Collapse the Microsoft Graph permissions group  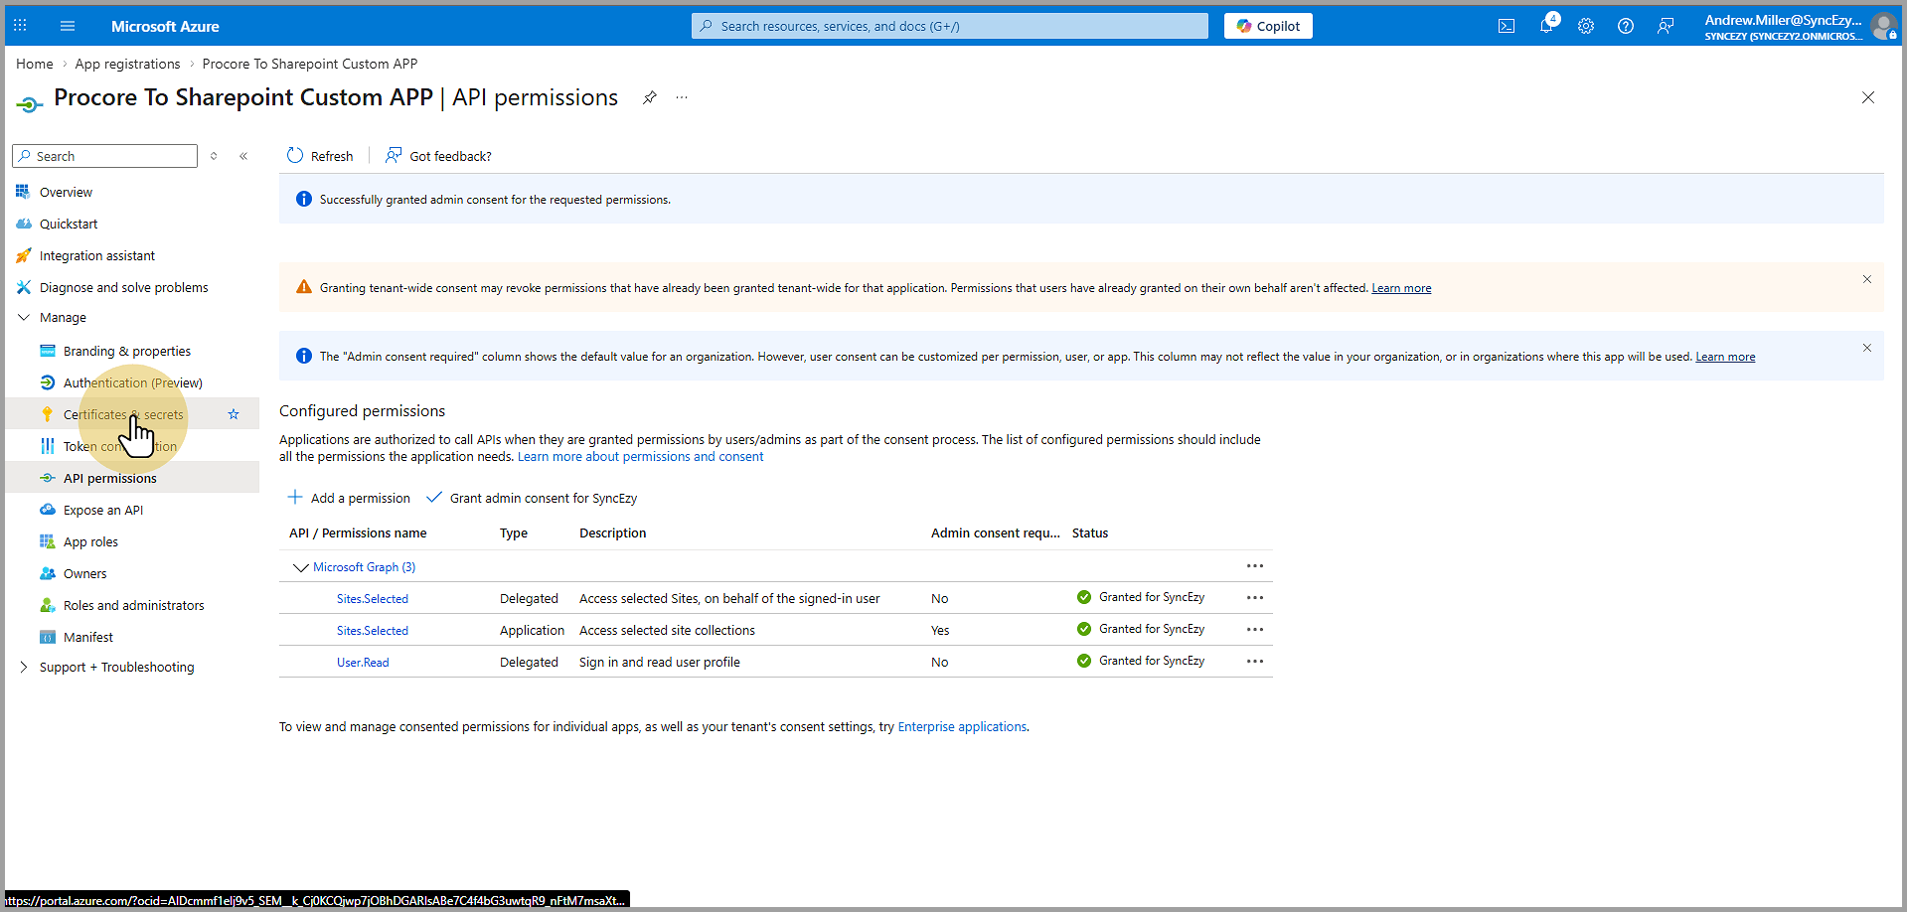[300, 567]
